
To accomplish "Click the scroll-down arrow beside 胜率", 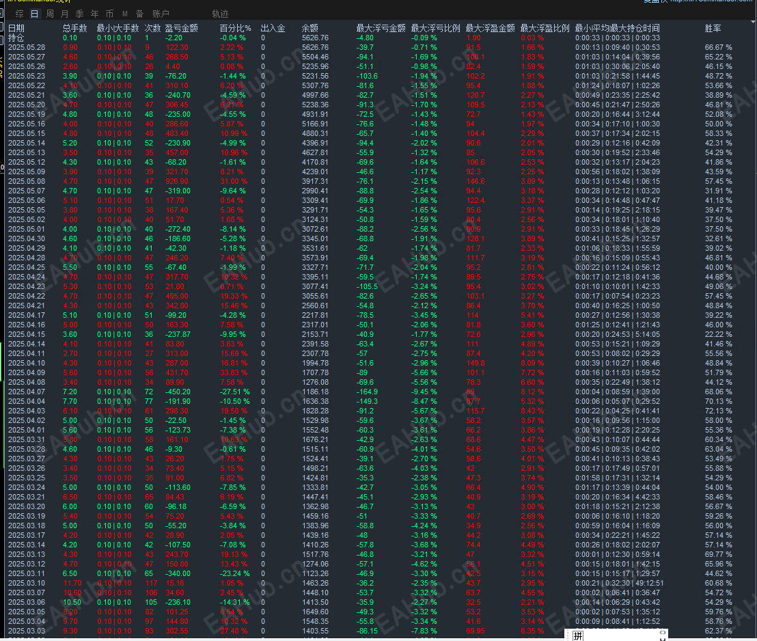I will click(753, 23).
